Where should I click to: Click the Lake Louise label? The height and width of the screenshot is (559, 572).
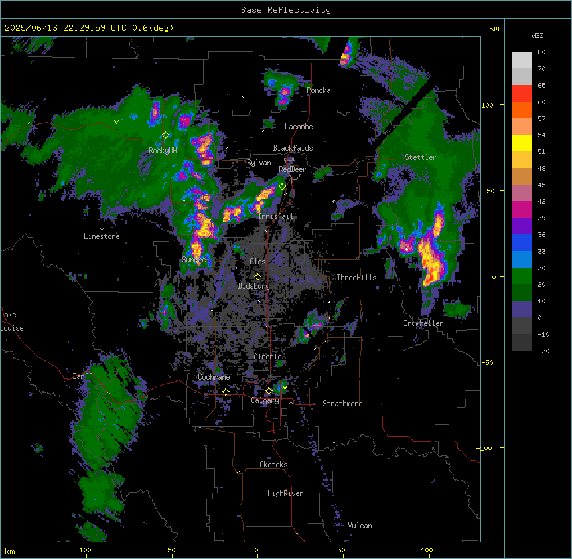[x=11, y=321]
